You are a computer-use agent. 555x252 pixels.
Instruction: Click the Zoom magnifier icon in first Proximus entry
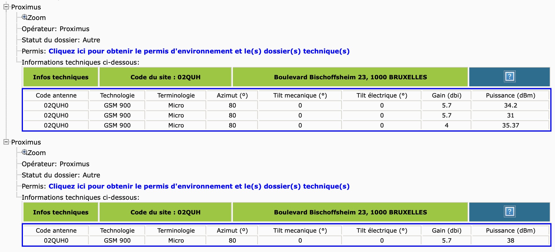(x=25, y=17)
